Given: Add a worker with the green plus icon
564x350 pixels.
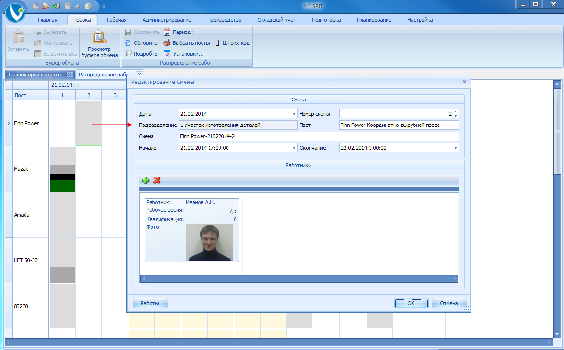Looking at the screenshot, I should tap(146, 180).
